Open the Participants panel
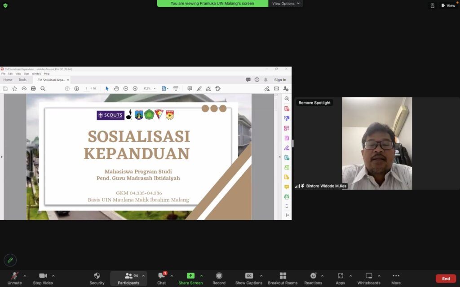460x287 pixels. (128, 278)
